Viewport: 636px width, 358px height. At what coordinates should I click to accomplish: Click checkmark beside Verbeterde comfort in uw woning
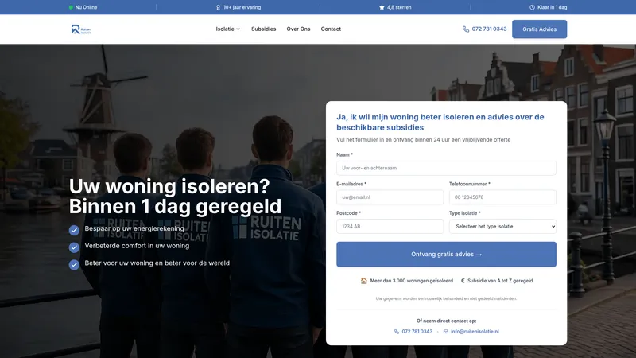pyautogui.click(x=74, y=247)
